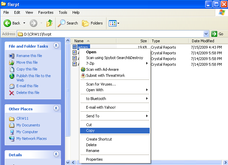The height and width of the screenshot is (165, 228).
Task: Open the View menu
Action: (x=29, y=12)
